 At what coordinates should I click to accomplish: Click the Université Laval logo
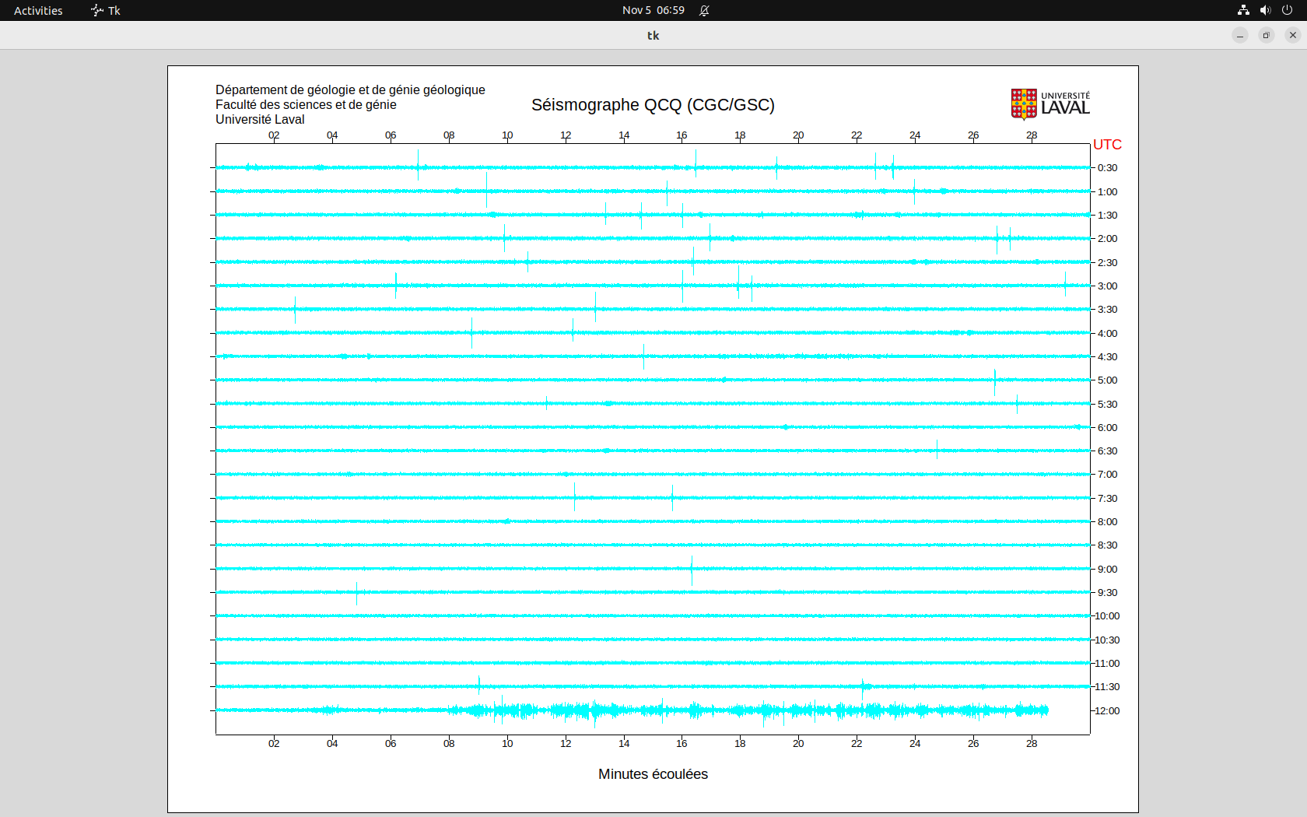click(x=1049, y=104)
